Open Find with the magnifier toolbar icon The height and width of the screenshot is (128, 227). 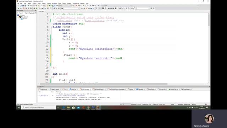pos(42,6)
